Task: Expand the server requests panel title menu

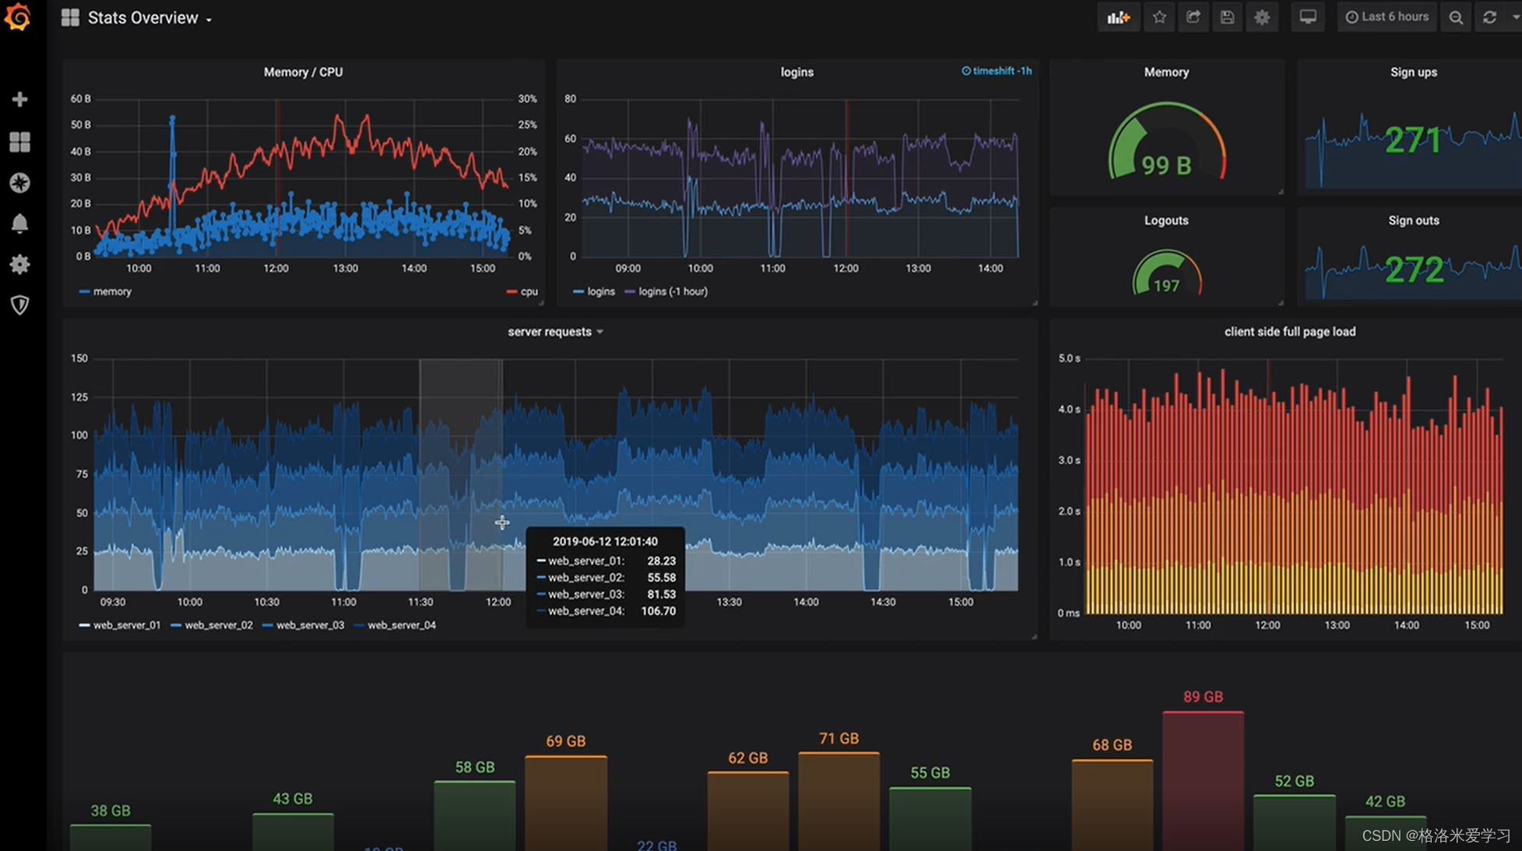Action: click(555, 332)
